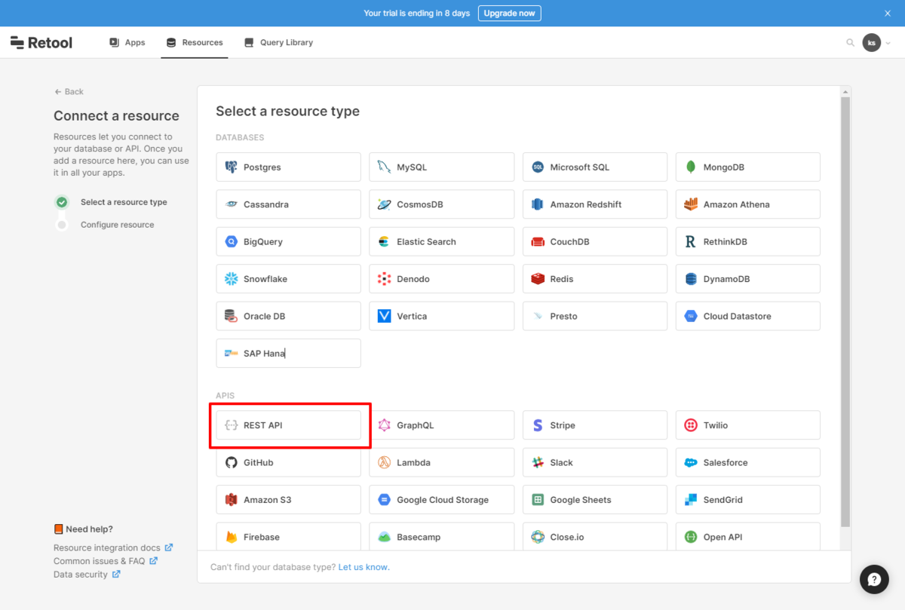Select the RethinkDB R icon
This screenshot has height=610, width=905.
click(691, 242)
